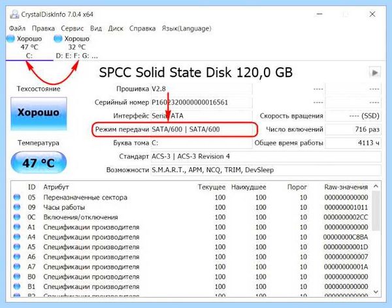392x308 pixels.
Task: Click the Атрибут column header
Action: (x=56, y=187)
